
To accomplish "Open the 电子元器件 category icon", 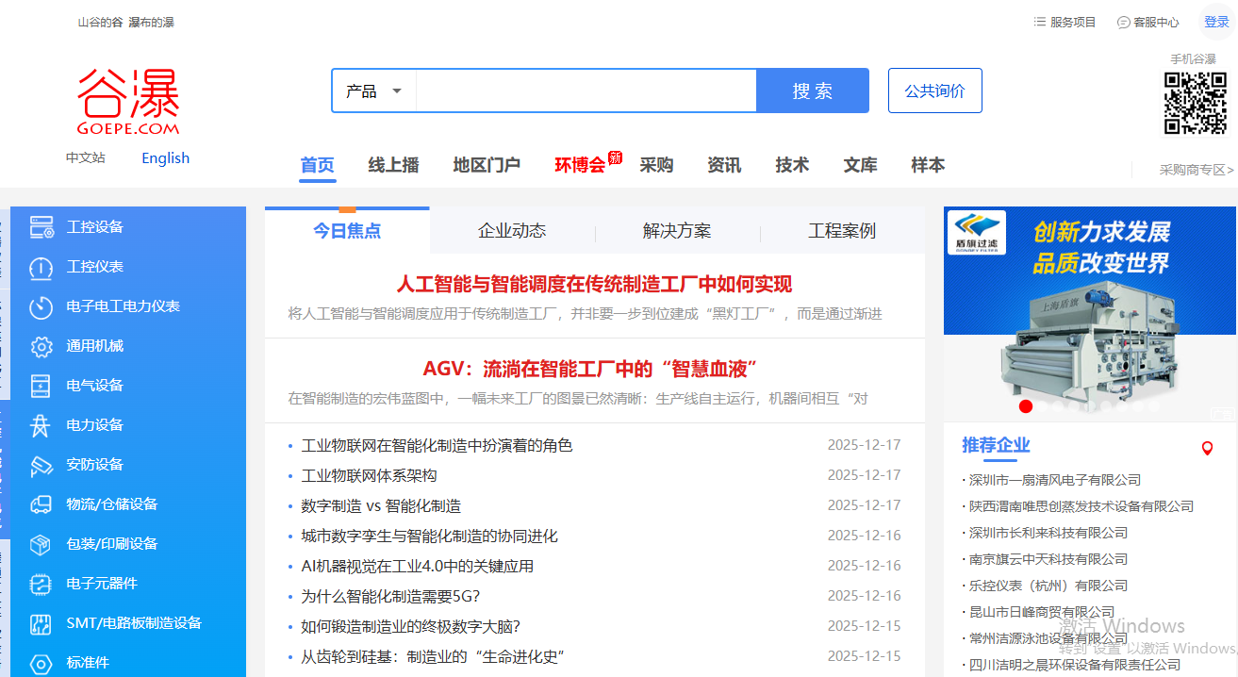I will 41,583.
